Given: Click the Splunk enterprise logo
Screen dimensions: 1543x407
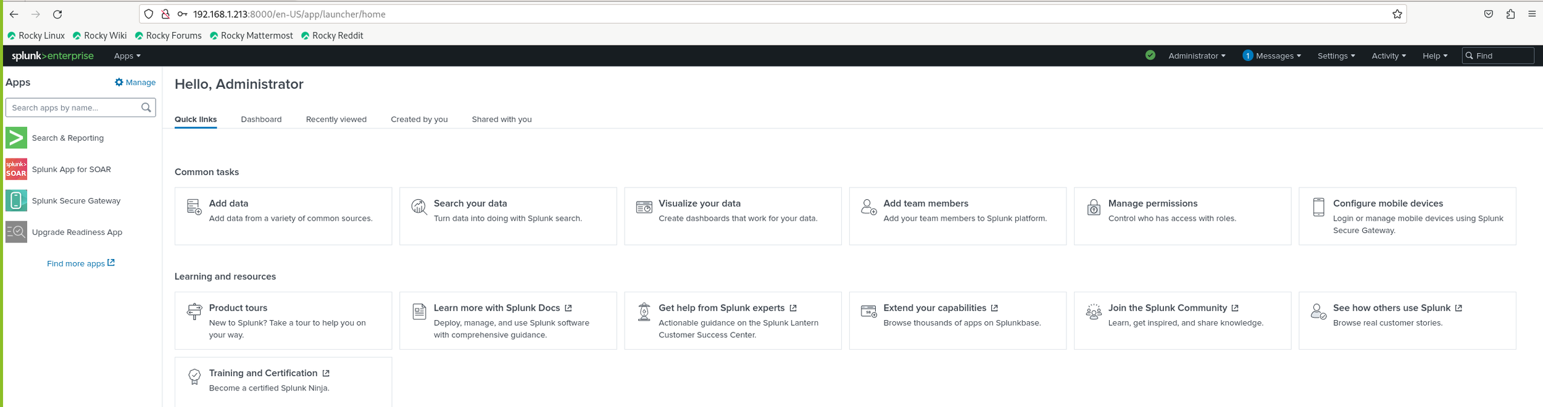Looking at the screenshot, I should pos(52,55).
